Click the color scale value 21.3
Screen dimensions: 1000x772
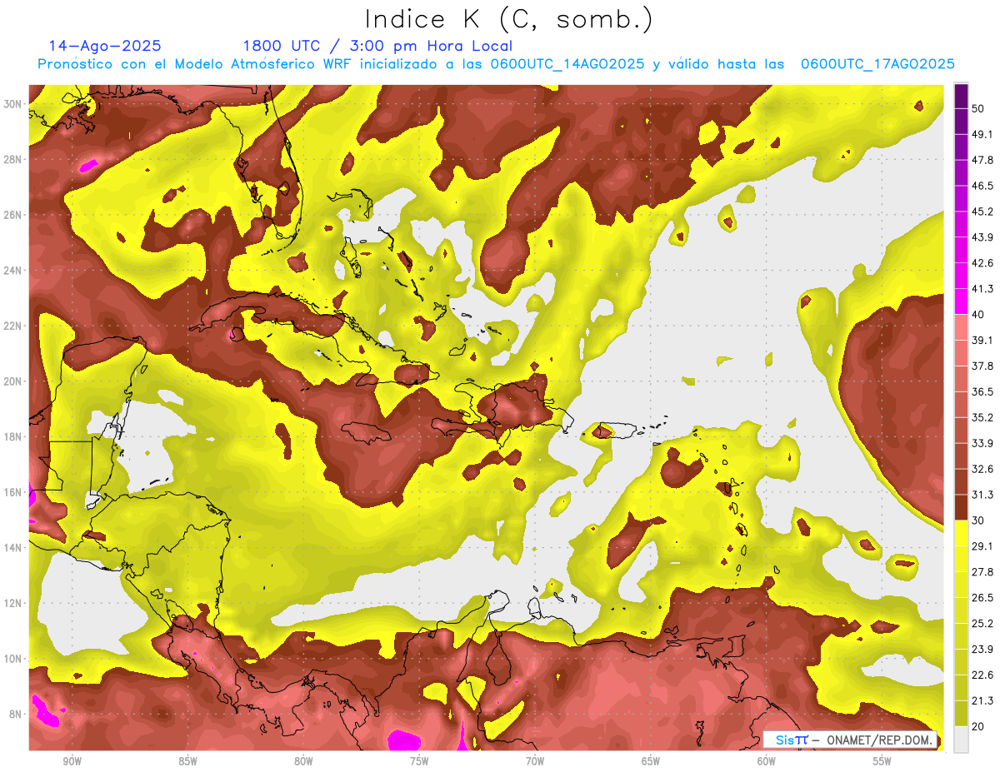[982, 700]
